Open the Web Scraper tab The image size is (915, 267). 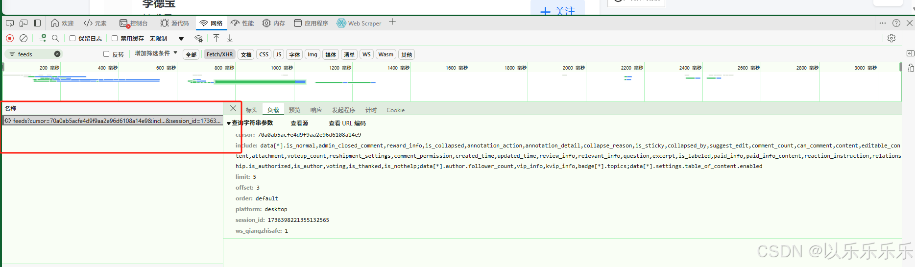coord(359,23)
